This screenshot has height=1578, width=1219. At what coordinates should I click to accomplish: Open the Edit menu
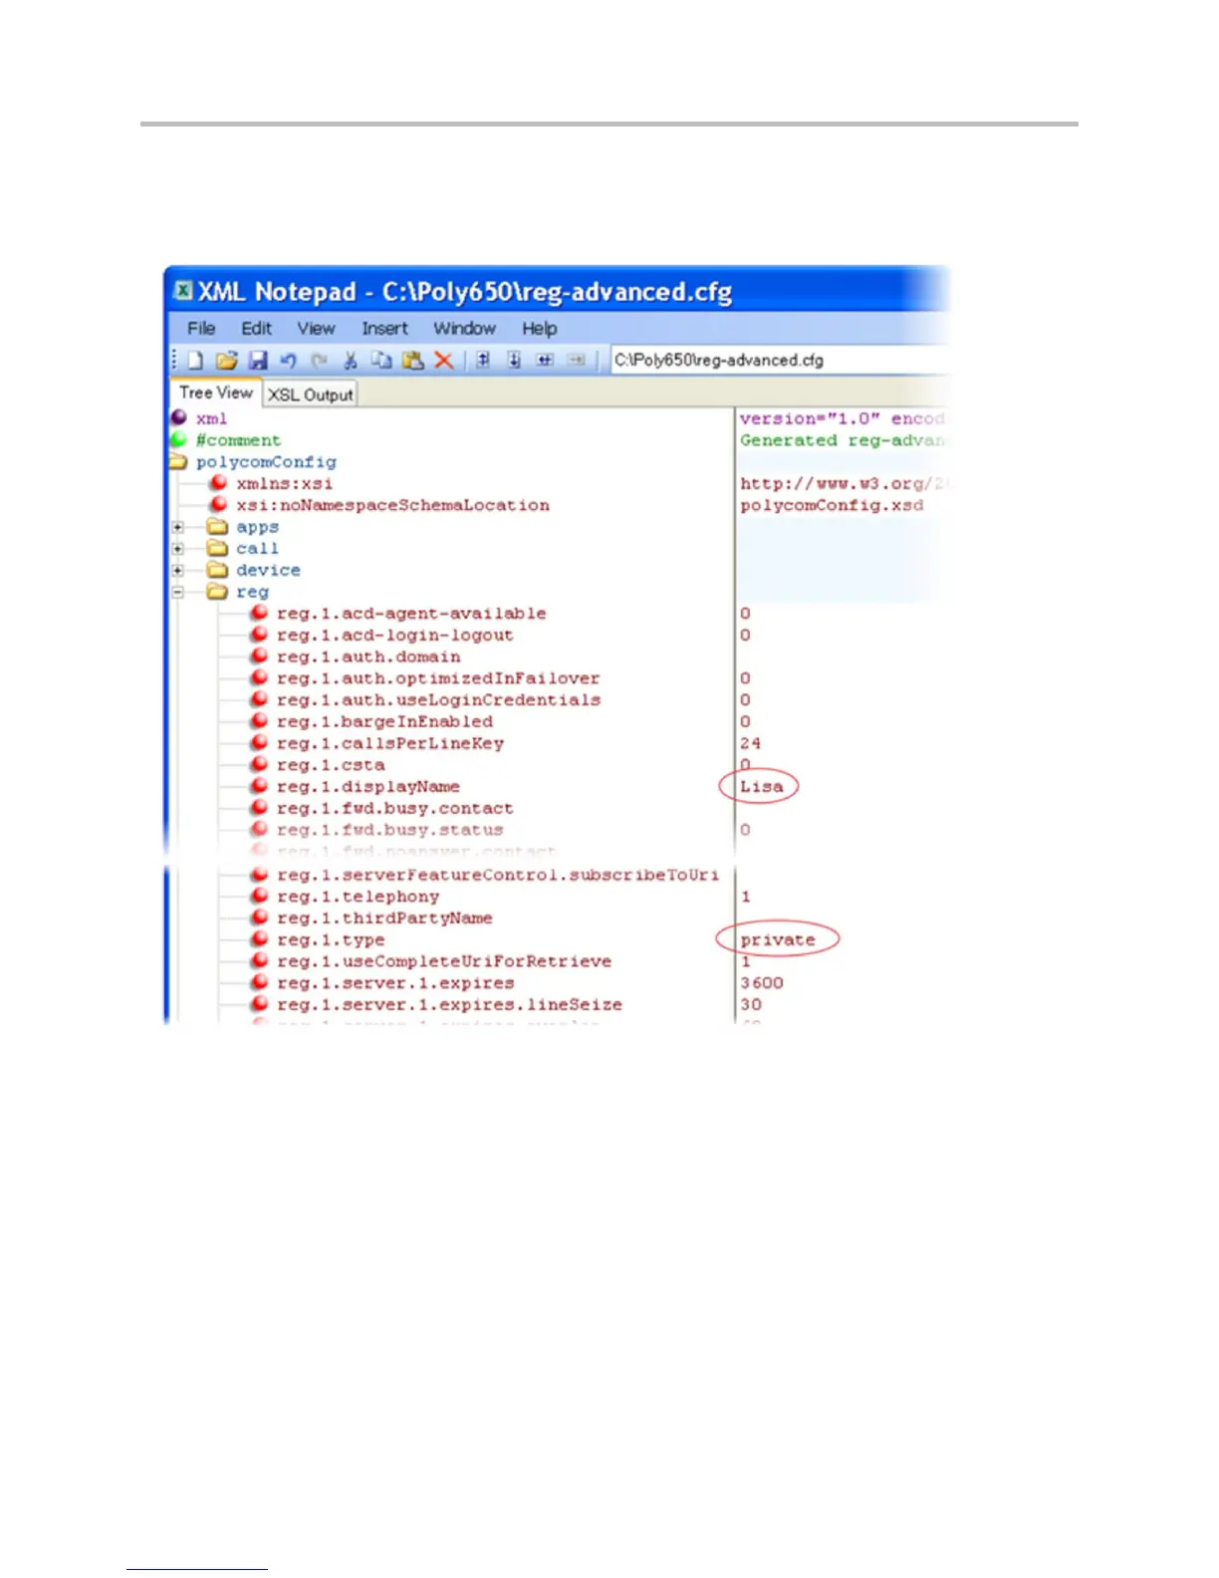pyautogui.click(x=256, y=328)
